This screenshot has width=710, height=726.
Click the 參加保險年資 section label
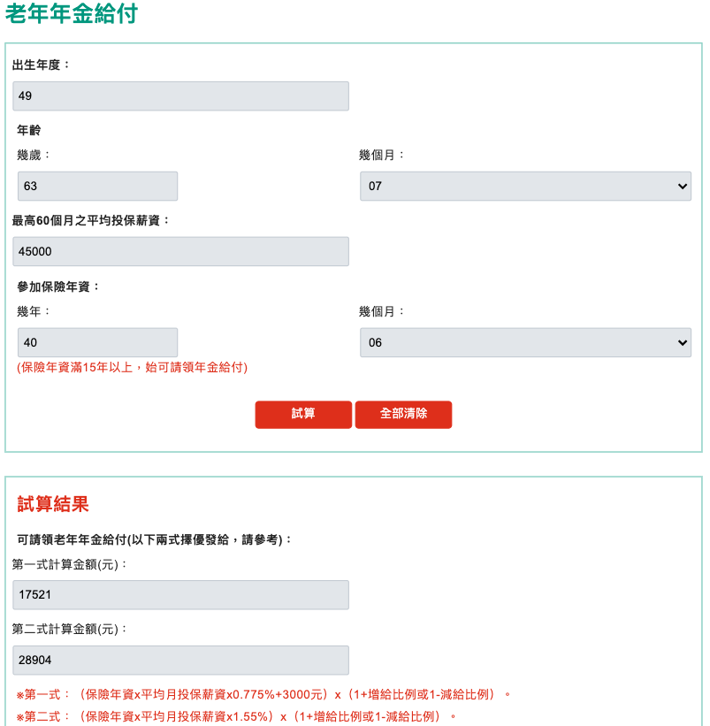58,287
